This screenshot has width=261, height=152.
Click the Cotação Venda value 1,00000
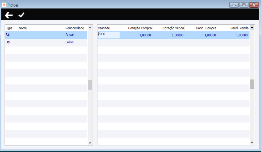(177, 35)
